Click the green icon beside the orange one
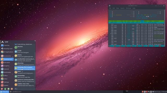 (8, 89)
